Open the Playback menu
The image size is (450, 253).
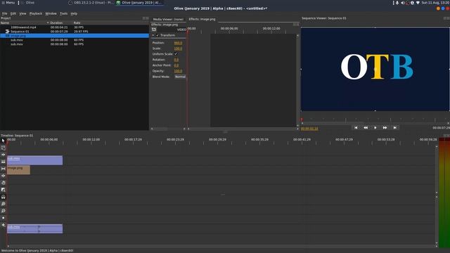[x=36, y=13]
